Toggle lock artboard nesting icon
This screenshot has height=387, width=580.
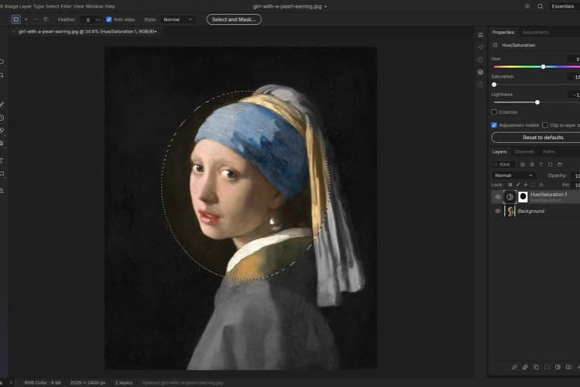[x=533, y=185]
